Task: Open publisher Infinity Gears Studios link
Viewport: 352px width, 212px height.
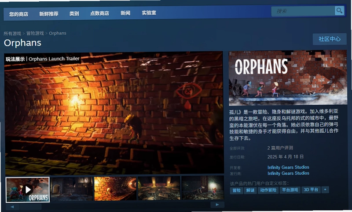Action: click(x=288, y=173)
